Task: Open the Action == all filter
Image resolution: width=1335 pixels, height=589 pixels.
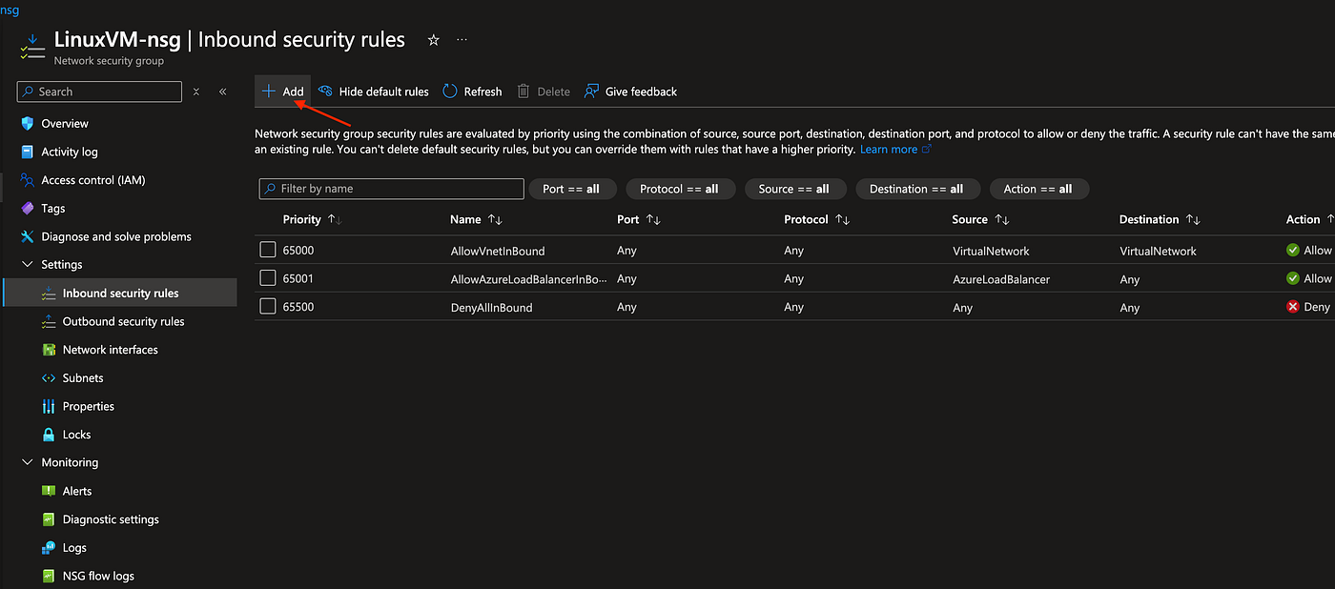Action: (x=1038, y=189)
